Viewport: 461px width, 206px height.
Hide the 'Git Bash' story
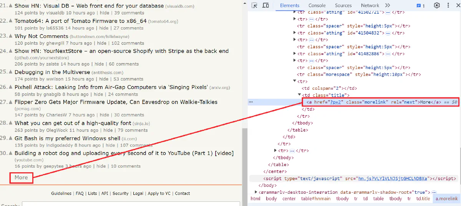coord(110,145)
